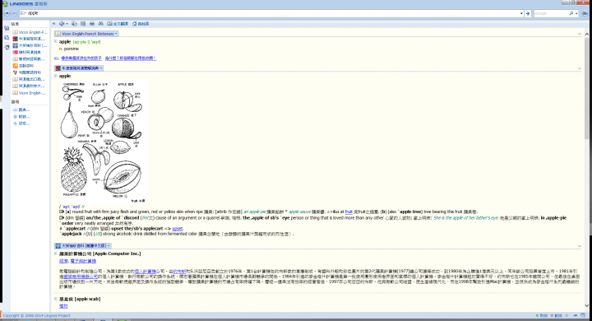592x321 pixels.
Task: Open the dictionaries item in the lower sidebar group
Action: (x=21, y=109)
